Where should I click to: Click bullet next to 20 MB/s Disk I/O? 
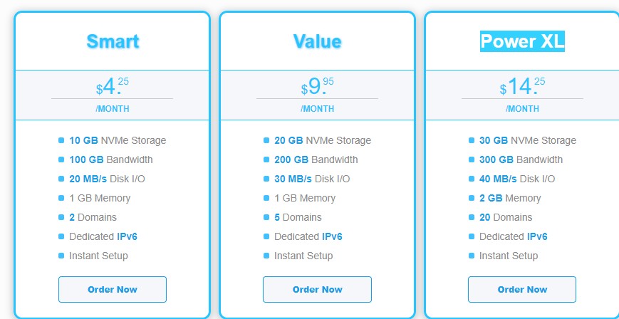(62, 179)
